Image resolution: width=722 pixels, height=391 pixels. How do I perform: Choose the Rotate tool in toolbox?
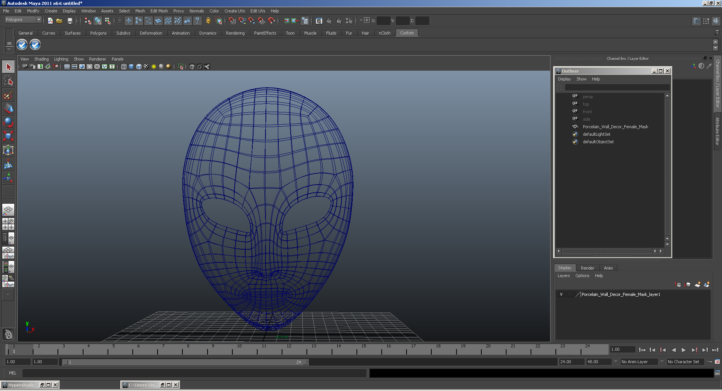point(8,122)
